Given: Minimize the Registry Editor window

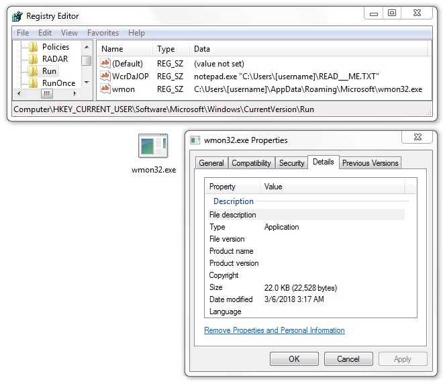Looking at the screenshot, I should [374, 13].
